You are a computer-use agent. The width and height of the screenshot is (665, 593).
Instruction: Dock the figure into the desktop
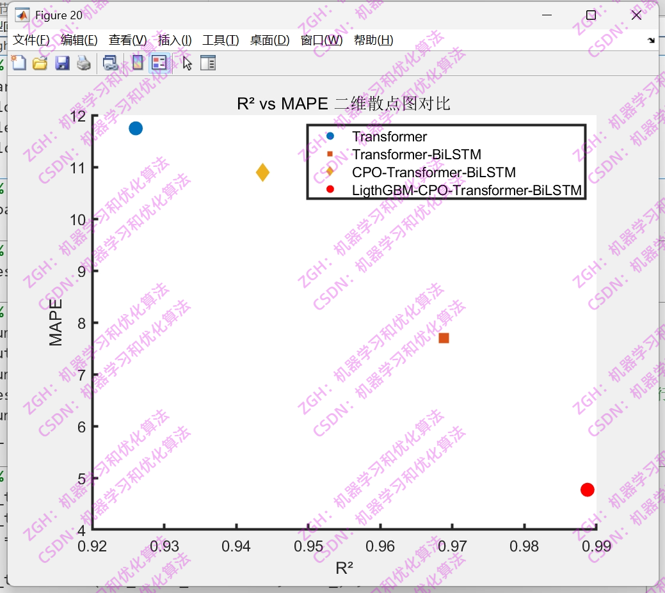click(x=652, y=40)
